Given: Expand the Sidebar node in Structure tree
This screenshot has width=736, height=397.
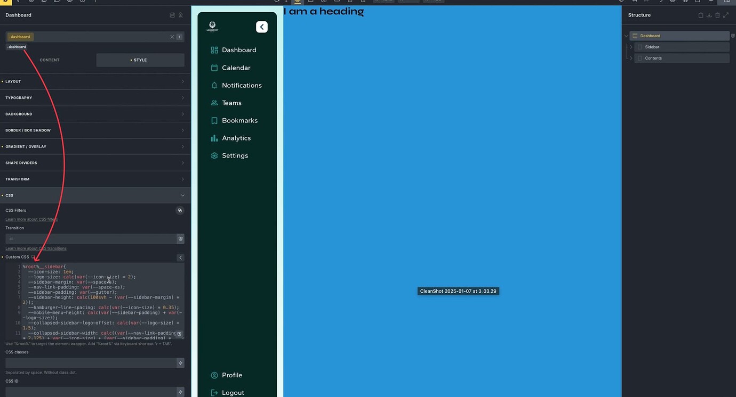Looking at the screenshot, I should pos(631,47).
